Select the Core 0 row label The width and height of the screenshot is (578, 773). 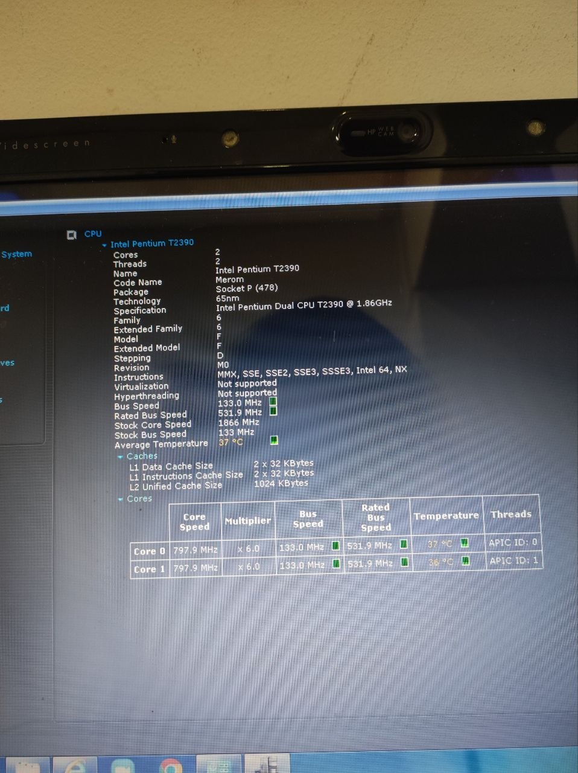[x=149, y=551]
